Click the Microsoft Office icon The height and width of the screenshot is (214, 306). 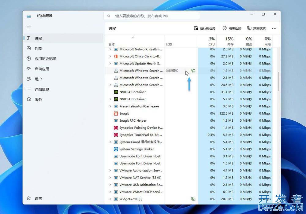116,56
